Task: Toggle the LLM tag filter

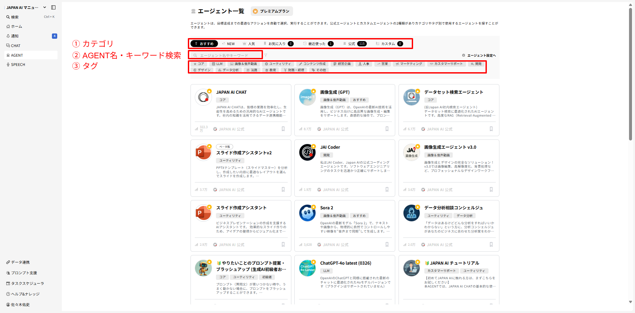Action: pos(217,64)
